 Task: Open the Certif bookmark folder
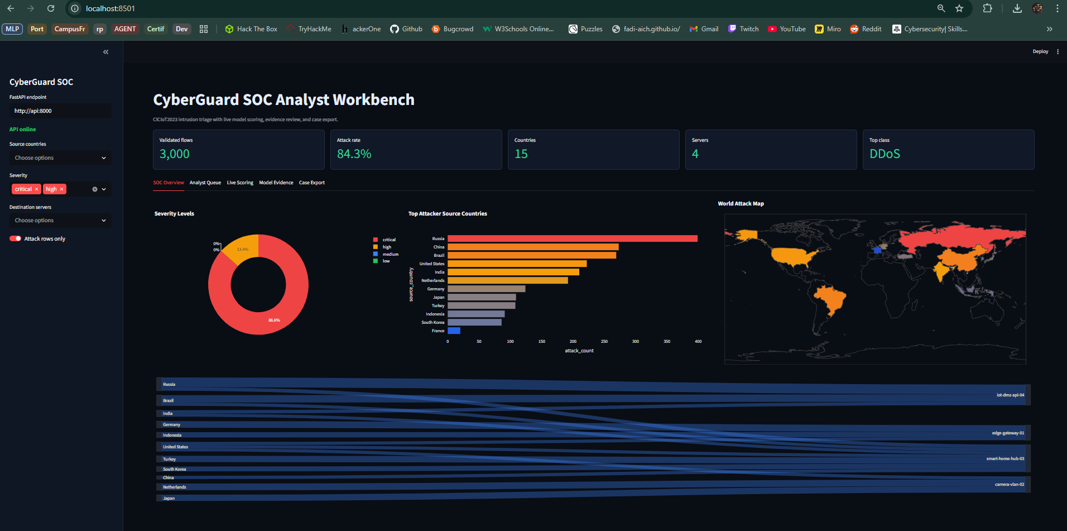(156, 29)
